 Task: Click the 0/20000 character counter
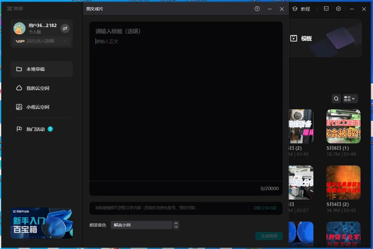pos(270,189)
